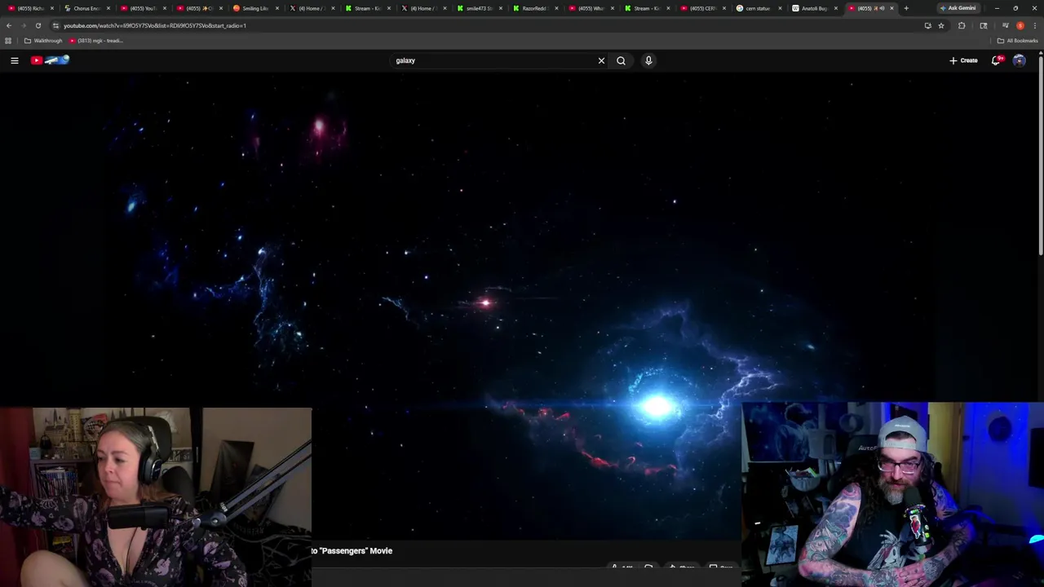Close the 'cern statue' tab
This screenshot has height=587, width=1044.
780,8
